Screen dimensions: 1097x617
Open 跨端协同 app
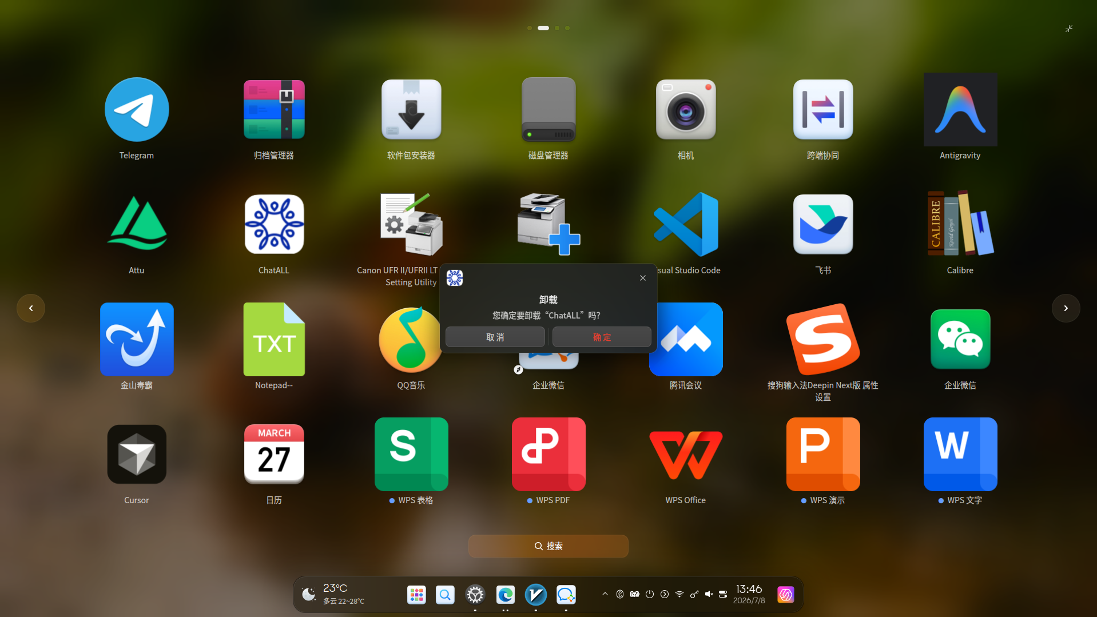pyautogui.click(x=823, y=110)
